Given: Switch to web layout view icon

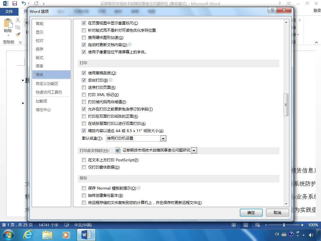Looking at the screenshot, I should [258, 225].
